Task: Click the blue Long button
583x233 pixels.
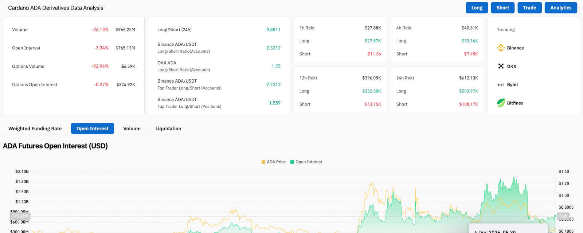Action: [477, 8]
